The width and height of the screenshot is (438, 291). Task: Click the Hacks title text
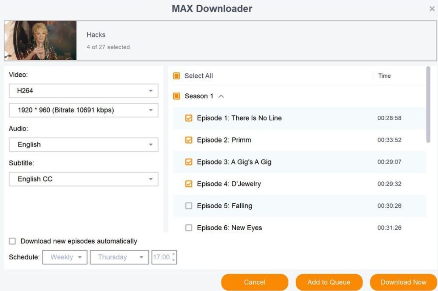pyautogui.click(x=96, y=35)
